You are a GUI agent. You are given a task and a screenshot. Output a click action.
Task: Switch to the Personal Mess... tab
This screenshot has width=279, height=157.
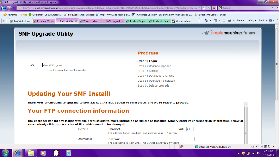pyautogui.click(x=44, y=21)
